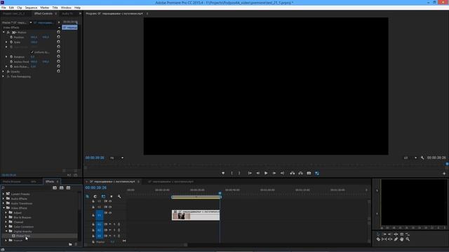Toggle Position animation stopwatch
This screenshot has height=252, width=449.
click(11, 37)
